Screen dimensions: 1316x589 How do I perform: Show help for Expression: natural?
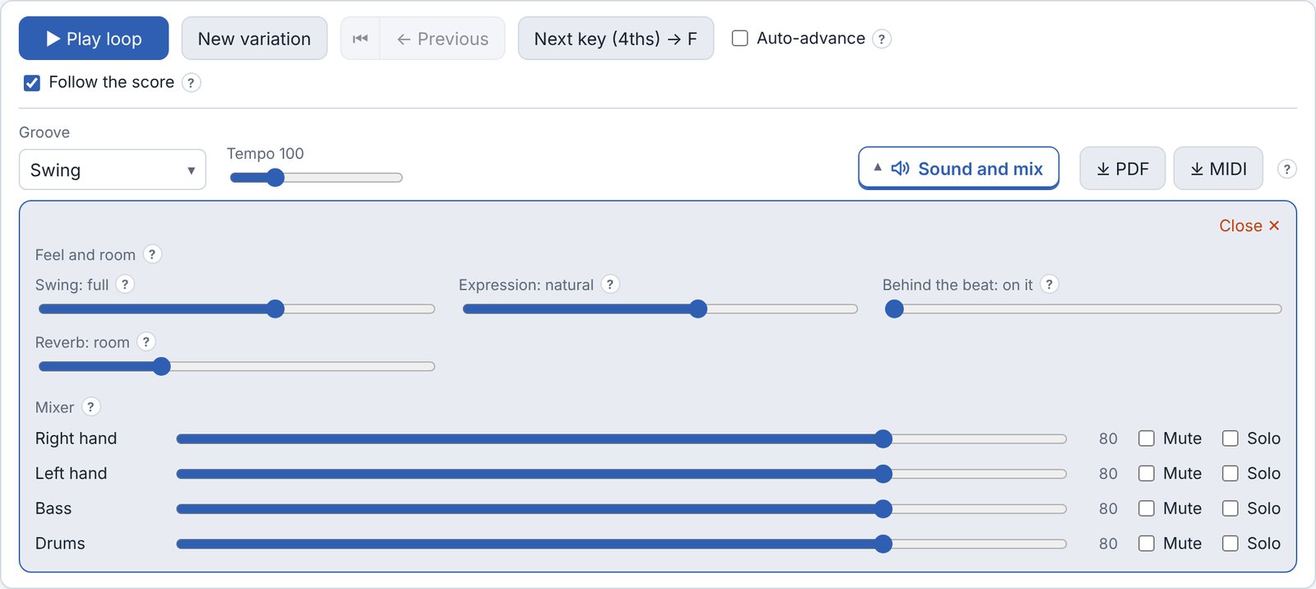coord(610,284)
